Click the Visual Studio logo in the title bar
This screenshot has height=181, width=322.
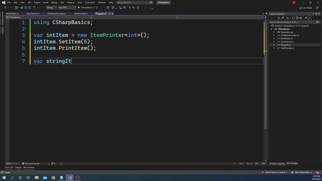tap(4, 3)
